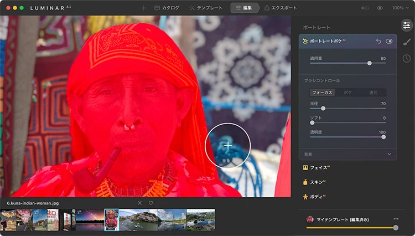Expand the 背景 section

pos(389,154)
